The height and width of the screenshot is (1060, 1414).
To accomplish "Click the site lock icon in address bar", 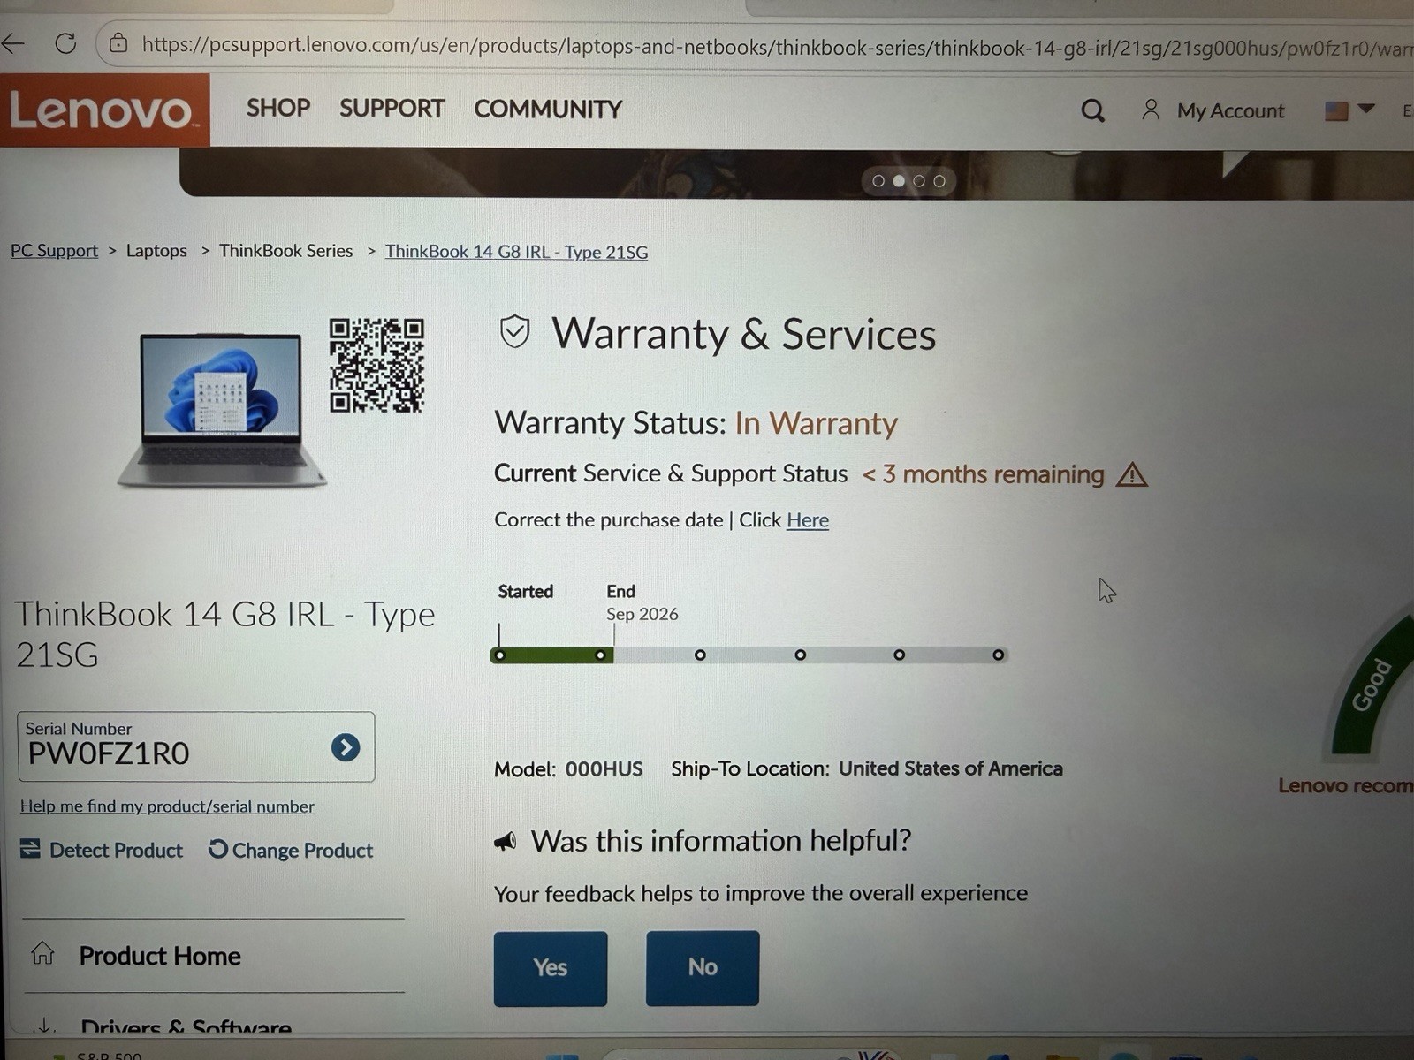I will click(x=118, y=43).
